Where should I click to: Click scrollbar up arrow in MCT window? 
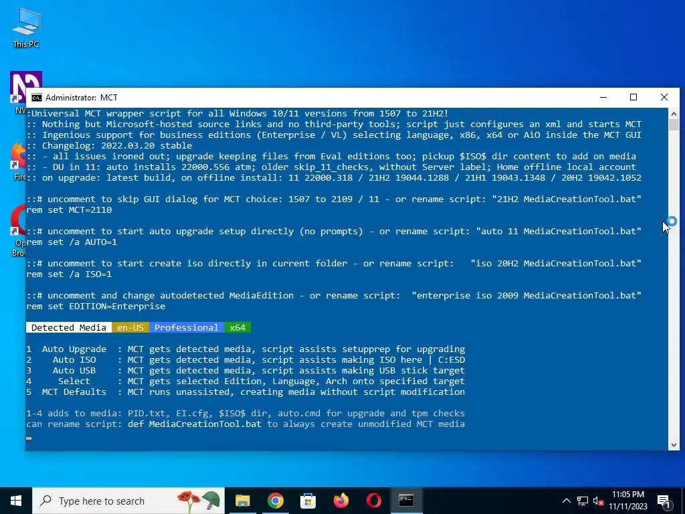click(x=674, y=114)
